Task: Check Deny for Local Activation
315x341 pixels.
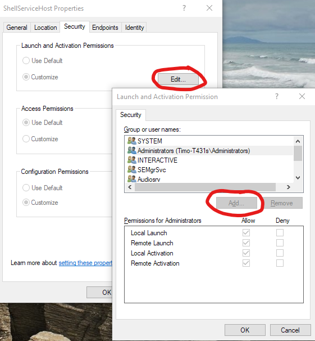Action: pos(280,253)
